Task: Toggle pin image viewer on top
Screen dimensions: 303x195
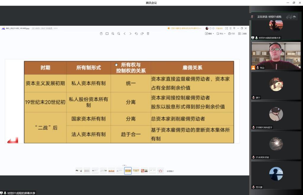Action: (234, 28)
